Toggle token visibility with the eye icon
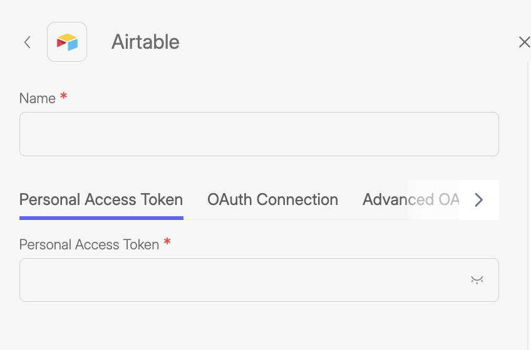The height and width of the screenshot is (350, 531). click(477, 280)
